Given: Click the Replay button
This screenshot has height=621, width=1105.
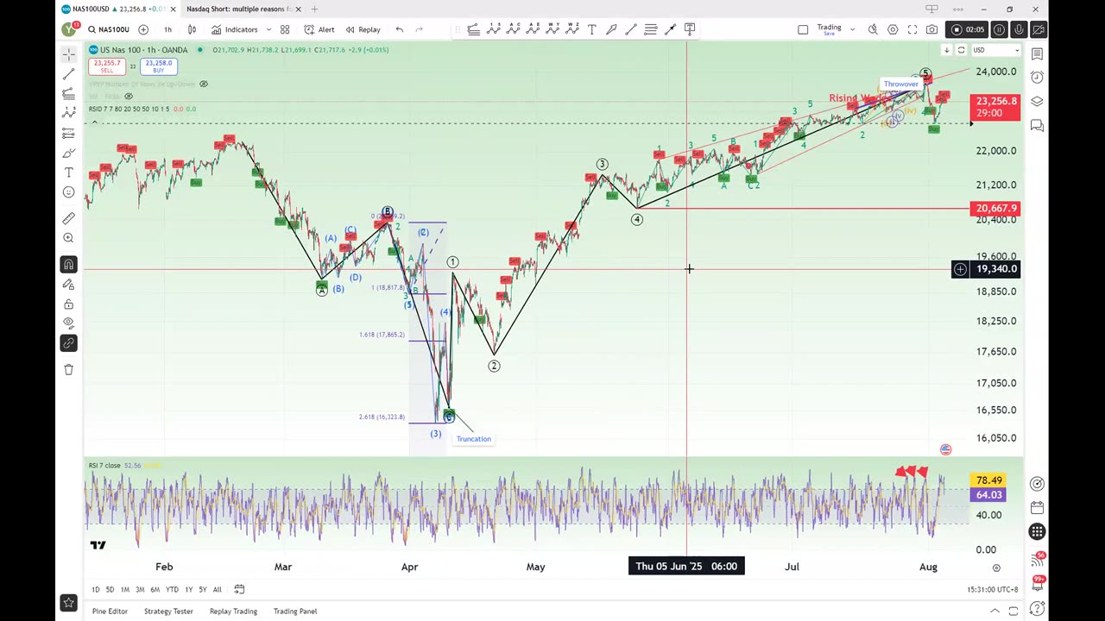Looking at the screenshot, I should (363, 29).
